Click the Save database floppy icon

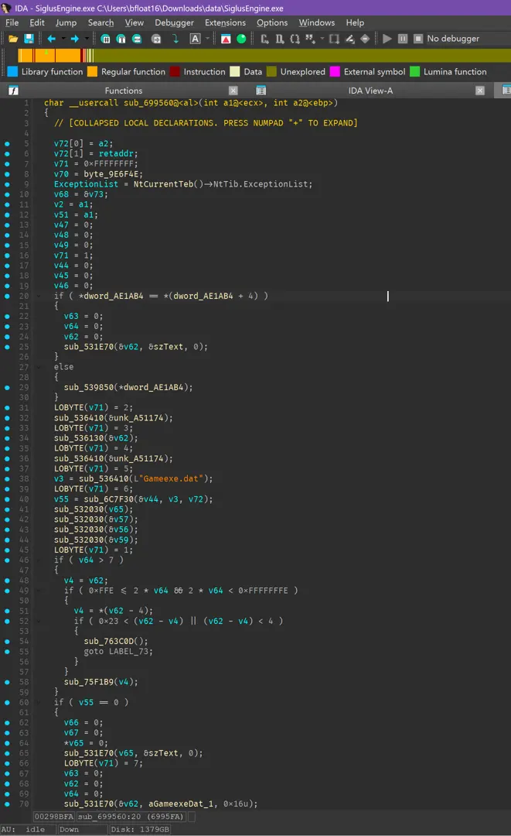click(x=29, y=39)
